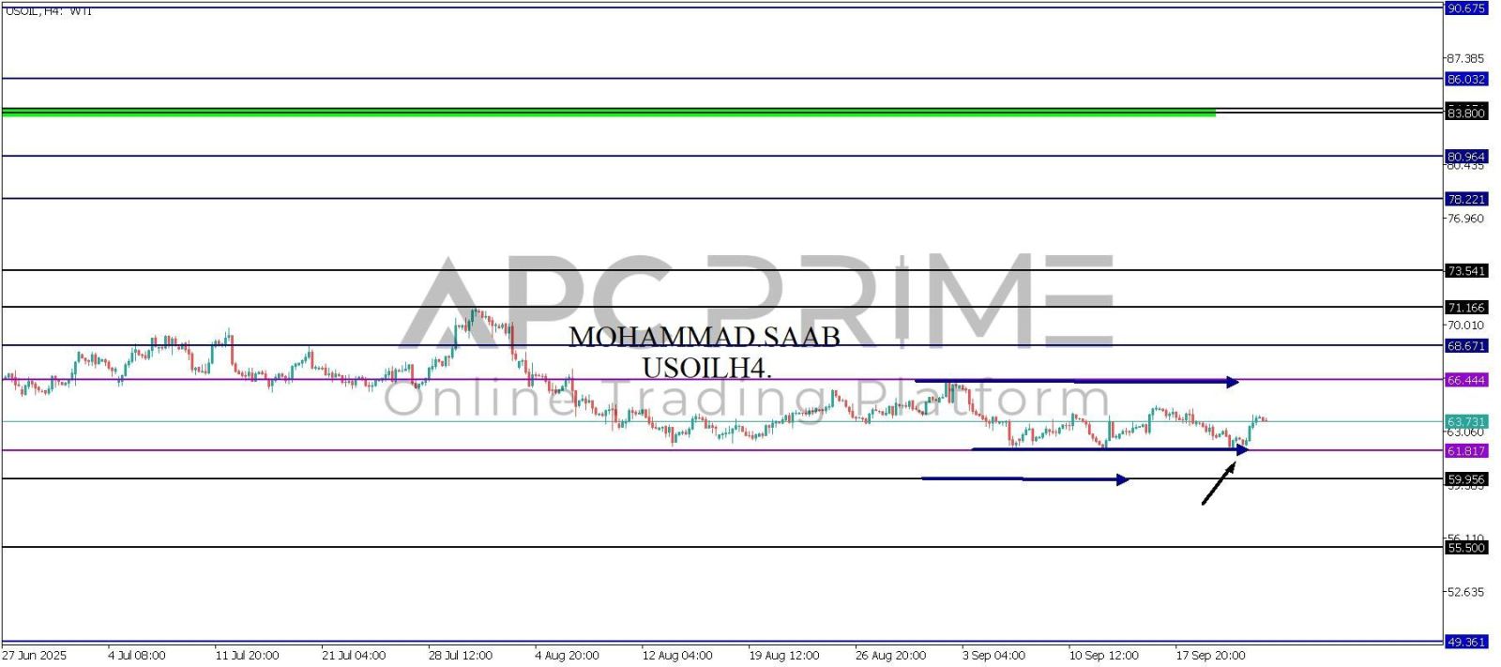The width and height of the screenshot is (1501, 667).
Task: Select the 73.541 horizontal level label
Action: (1466, 271)
